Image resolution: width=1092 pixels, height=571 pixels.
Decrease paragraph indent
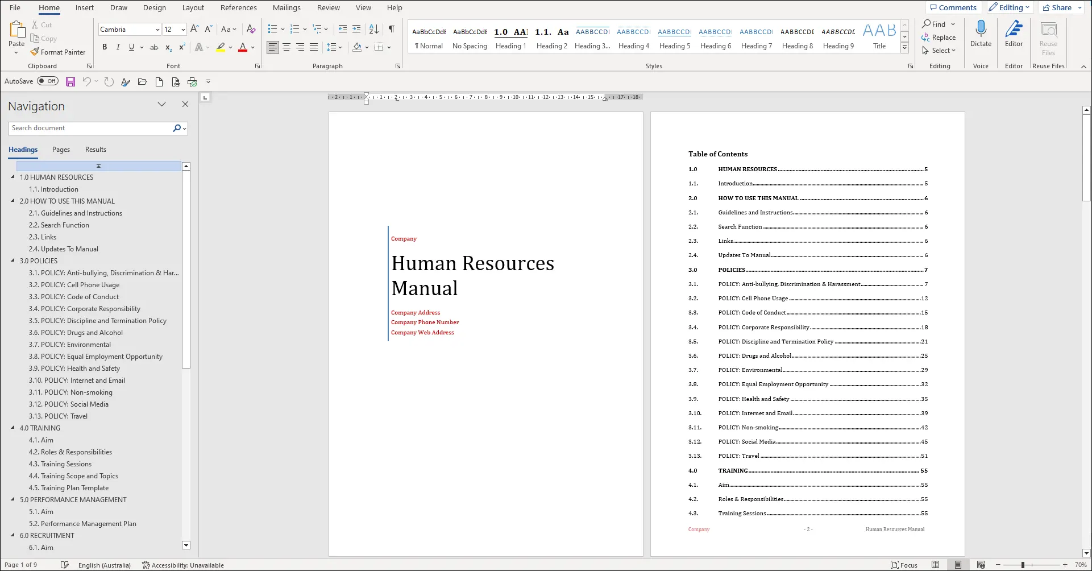(343, 29)
